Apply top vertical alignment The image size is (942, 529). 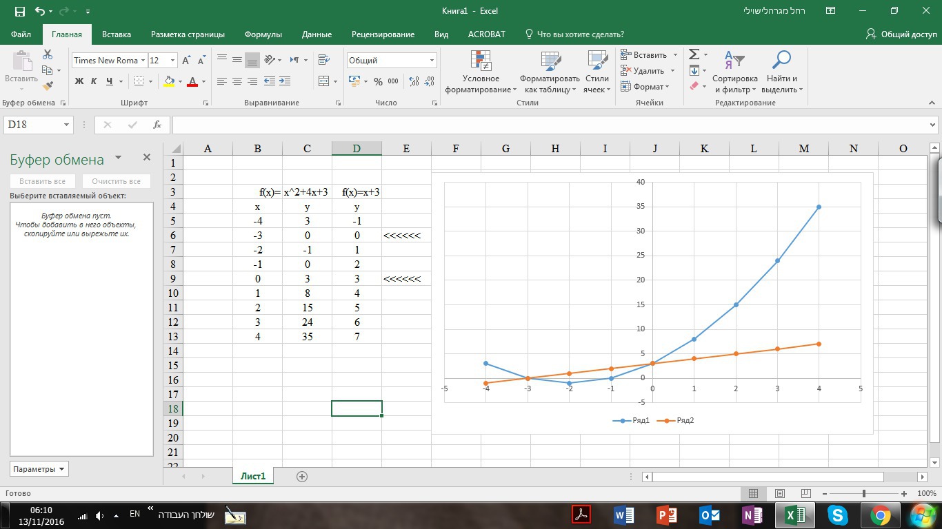(222, 60)
